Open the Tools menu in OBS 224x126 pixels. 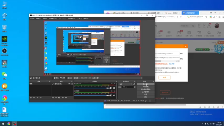point(79,18)
